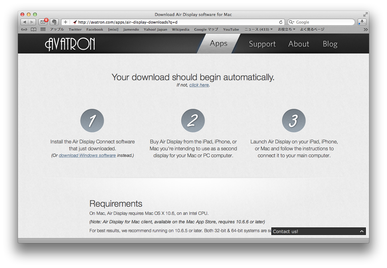This screenshot has height=268, width=387.
Task: Open Reading List glasses icon
Action: 24,30
